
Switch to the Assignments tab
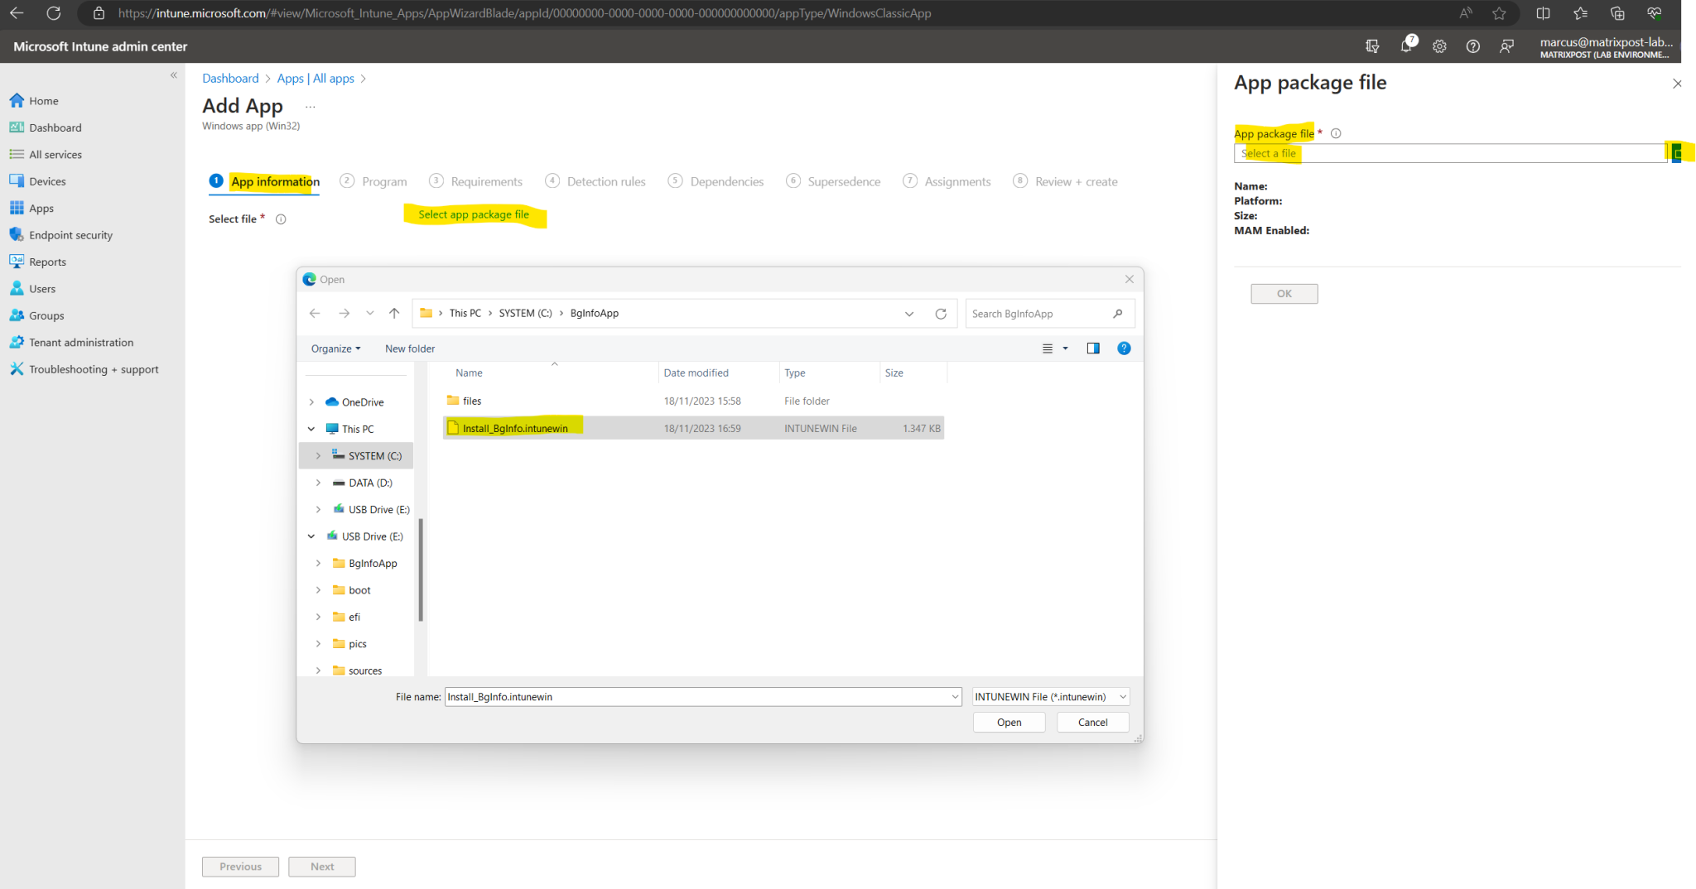click(957, 180)
